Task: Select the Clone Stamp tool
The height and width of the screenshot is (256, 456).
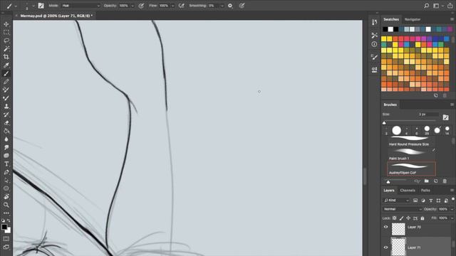Action: 6,106
